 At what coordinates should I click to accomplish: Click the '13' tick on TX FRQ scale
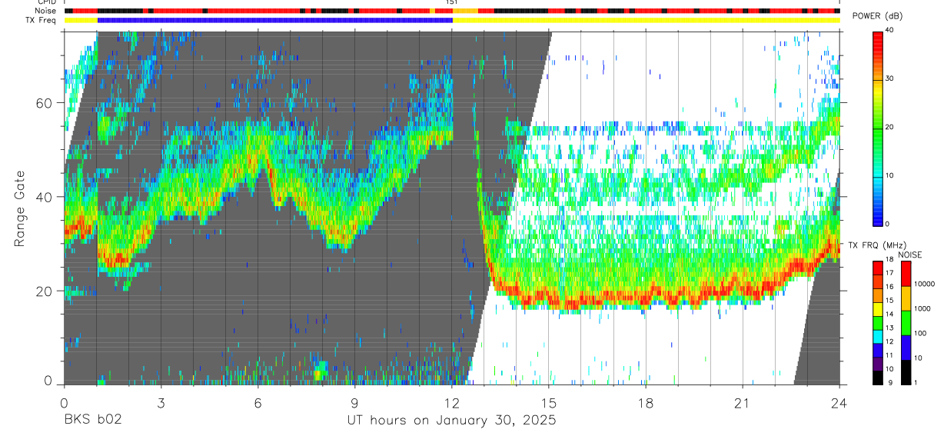(x=889, y=328)
